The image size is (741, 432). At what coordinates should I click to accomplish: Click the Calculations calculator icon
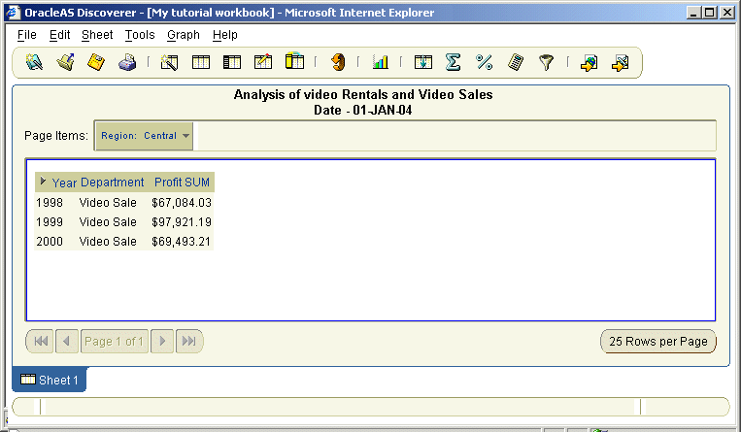pyautogui.click(x=516, y=62)
